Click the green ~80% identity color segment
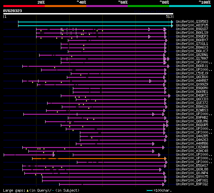 148,6
